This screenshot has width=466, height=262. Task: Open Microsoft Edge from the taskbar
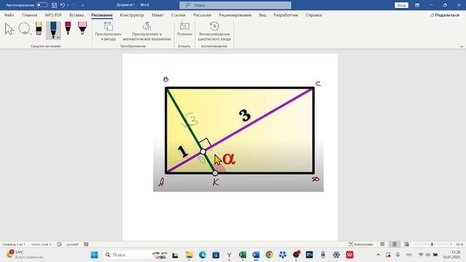202,255
